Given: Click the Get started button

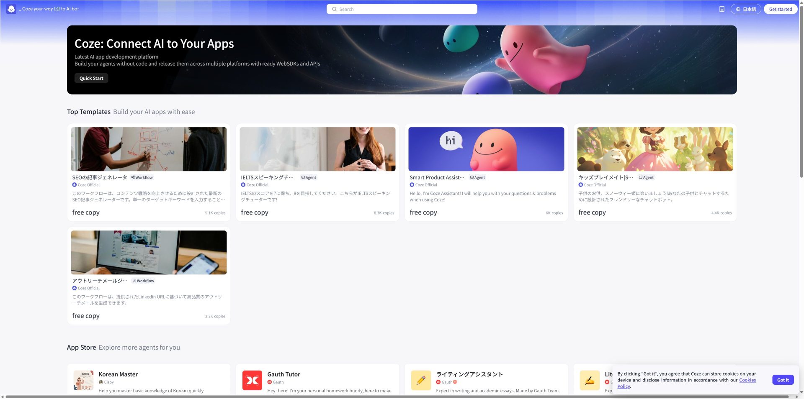Looking at the screenshot, I should tap(781, 9).
